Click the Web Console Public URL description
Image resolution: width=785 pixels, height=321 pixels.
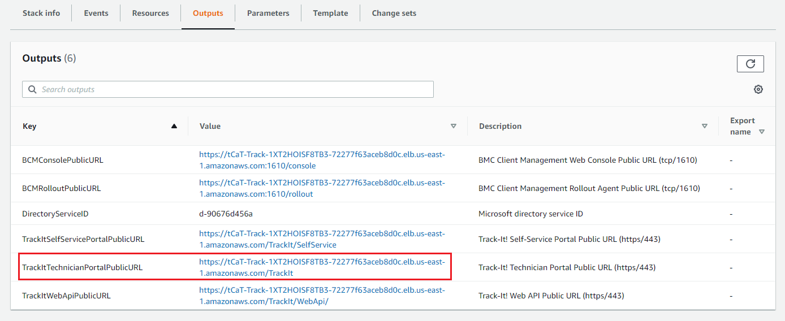pos(588,160)
